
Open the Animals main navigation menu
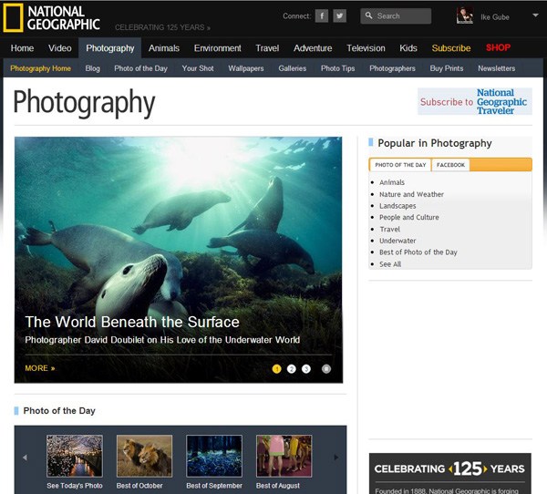point(164,48)
